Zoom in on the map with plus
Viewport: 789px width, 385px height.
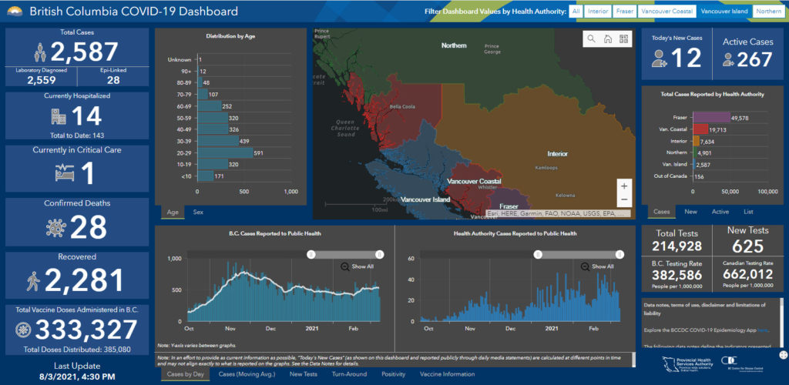(624, 186)
